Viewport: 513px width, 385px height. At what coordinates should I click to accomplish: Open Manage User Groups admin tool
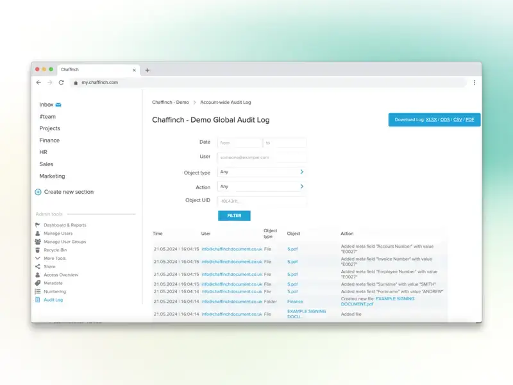pyautogui.click(x=65, y=242)
